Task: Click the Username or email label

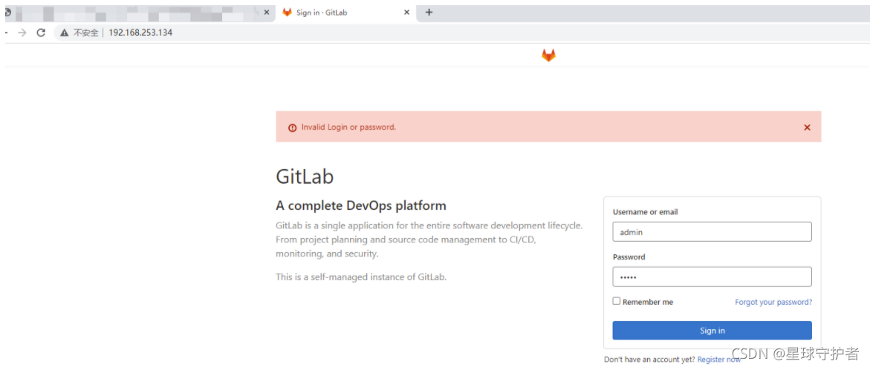Action: click(646, 212)
